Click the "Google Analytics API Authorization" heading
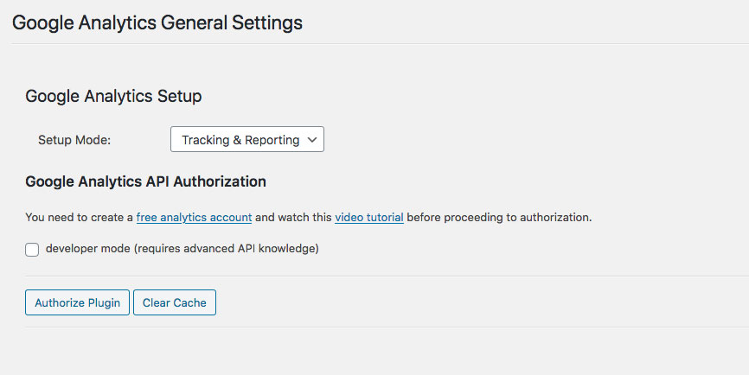Image resolution: width=749 pixels, height=375 pixels. [145, 181]
